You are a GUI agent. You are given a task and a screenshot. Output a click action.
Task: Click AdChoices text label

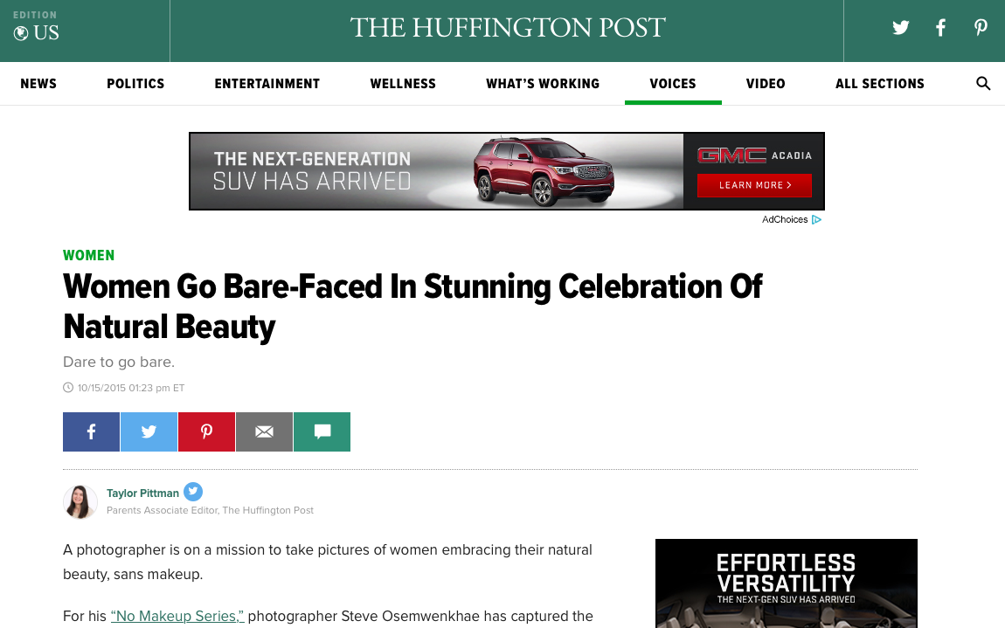[x=785, y=219]
